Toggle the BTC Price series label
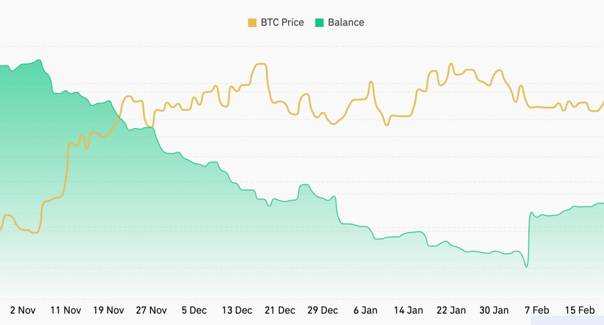The image size is (604, 325). pyautogui.click(x=282, y=23)
